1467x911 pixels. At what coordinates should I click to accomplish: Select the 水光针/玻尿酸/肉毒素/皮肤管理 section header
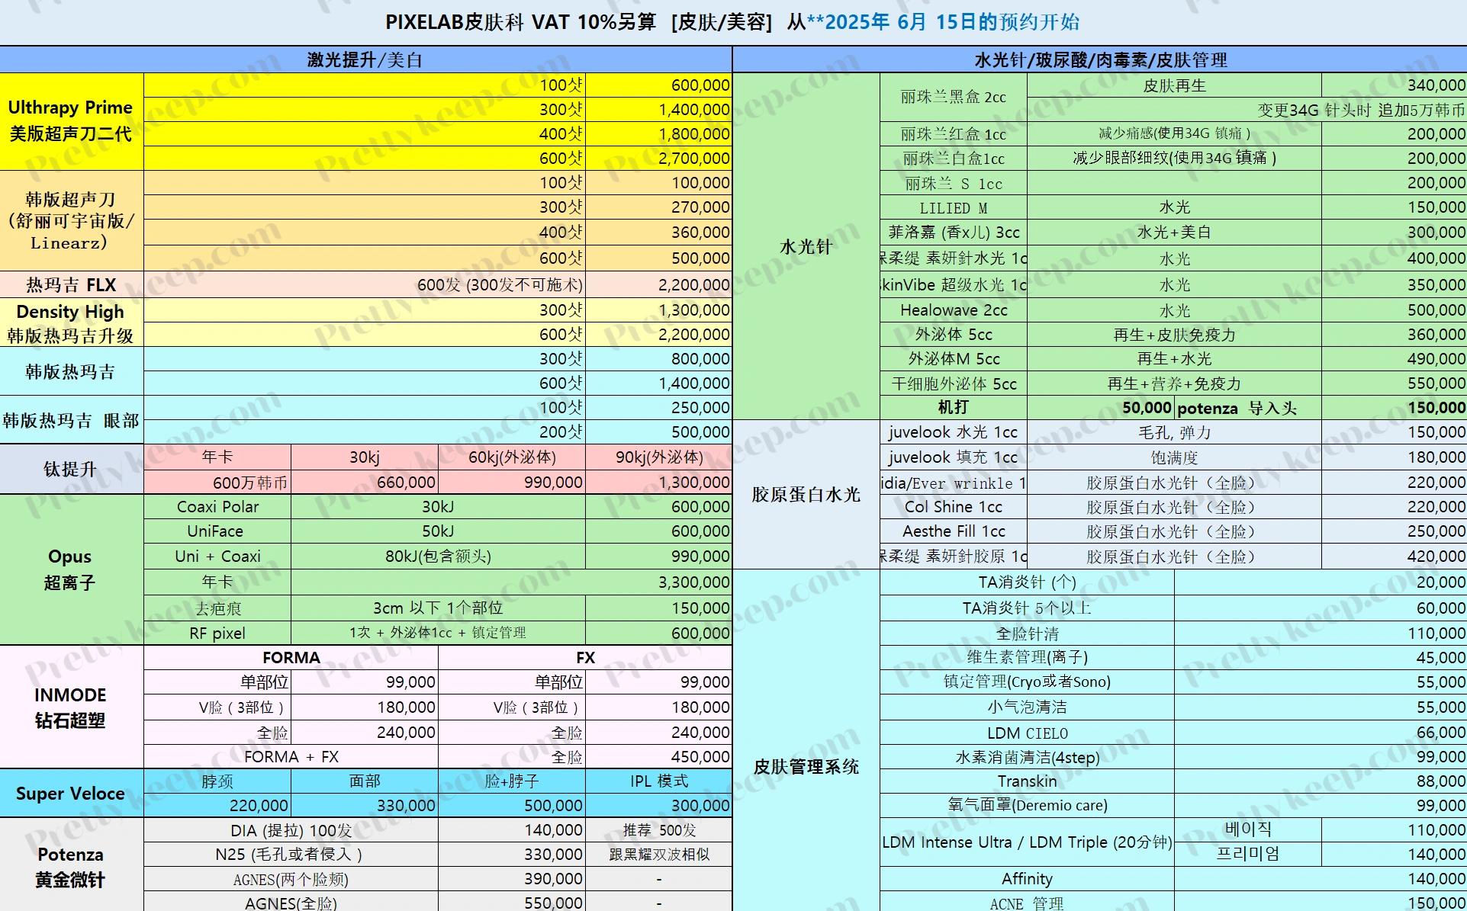point(1100,59)
